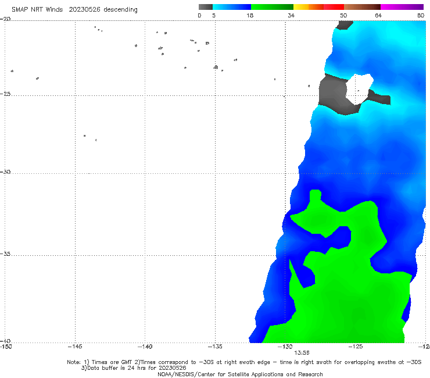Viewport: 430px width, 378px height.
Task: Click the date '20230526' in the title
Action: (x=84, y=10)
